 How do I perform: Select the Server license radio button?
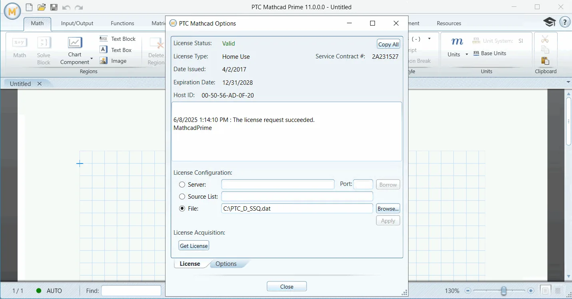(182, 185)
